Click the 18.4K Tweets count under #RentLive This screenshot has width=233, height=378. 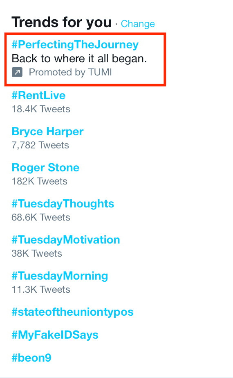(41, 109)
